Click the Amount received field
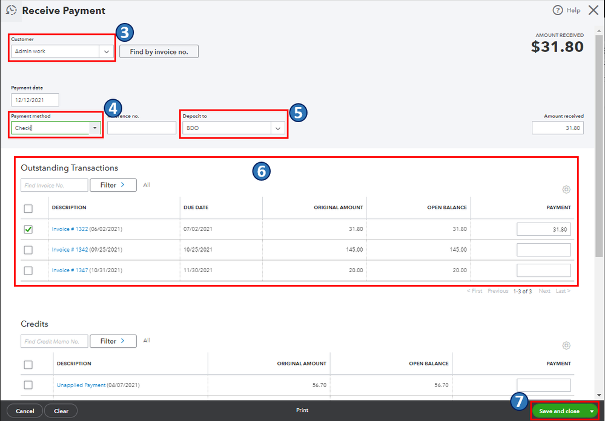The height and width of the screenshot is (421, 605). 558,128
